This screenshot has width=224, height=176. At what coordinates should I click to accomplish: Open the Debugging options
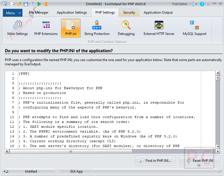coord(126,28)
